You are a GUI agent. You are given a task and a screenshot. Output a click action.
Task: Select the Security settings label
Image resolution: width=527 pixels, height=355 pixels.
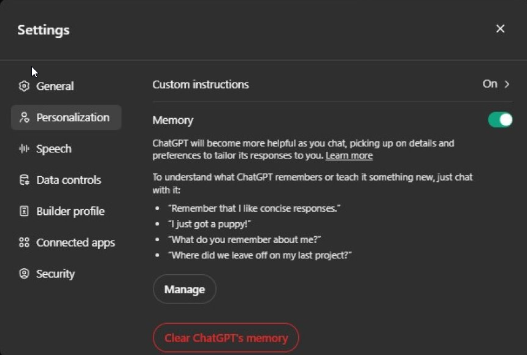point(55,274)
